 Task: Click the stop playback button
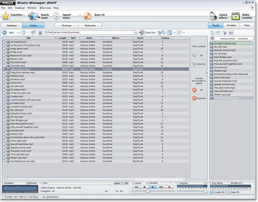pos(144,187)
